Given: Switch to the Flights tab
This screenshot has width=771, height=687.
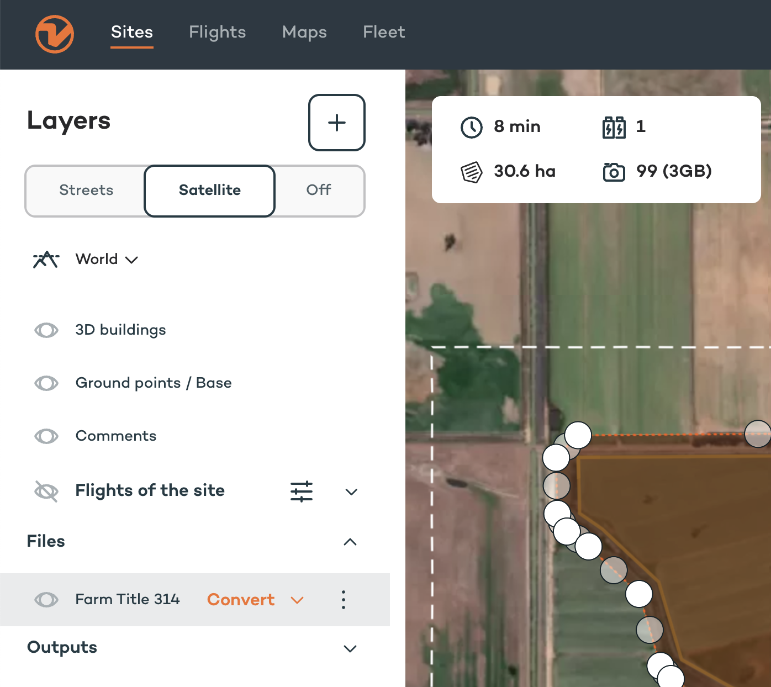Looking at the screenshot, I should point(217,32).
